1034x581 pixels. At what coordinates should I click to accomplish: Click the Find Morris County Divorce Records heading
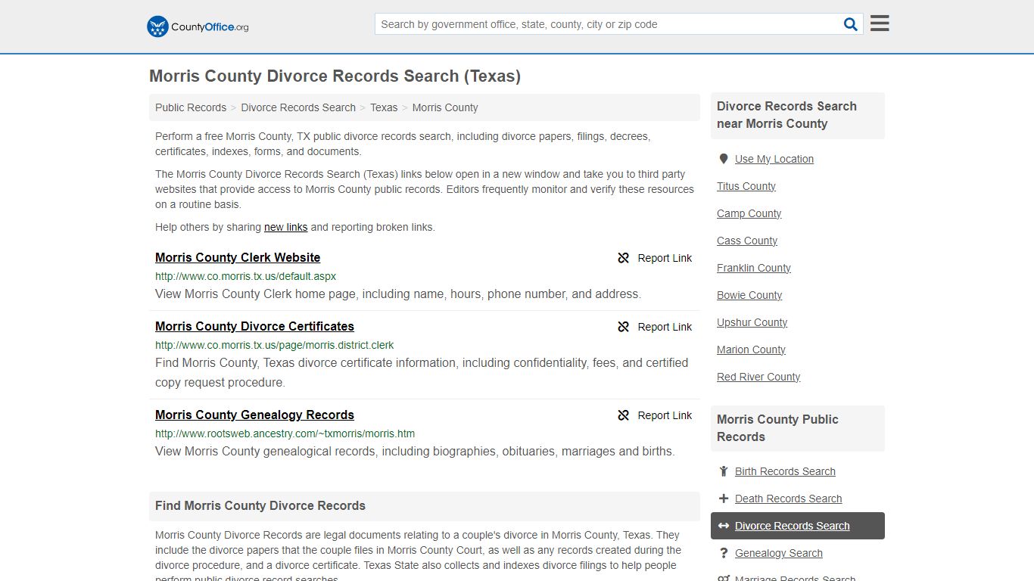pyautogui.click(x=260, y=505)
